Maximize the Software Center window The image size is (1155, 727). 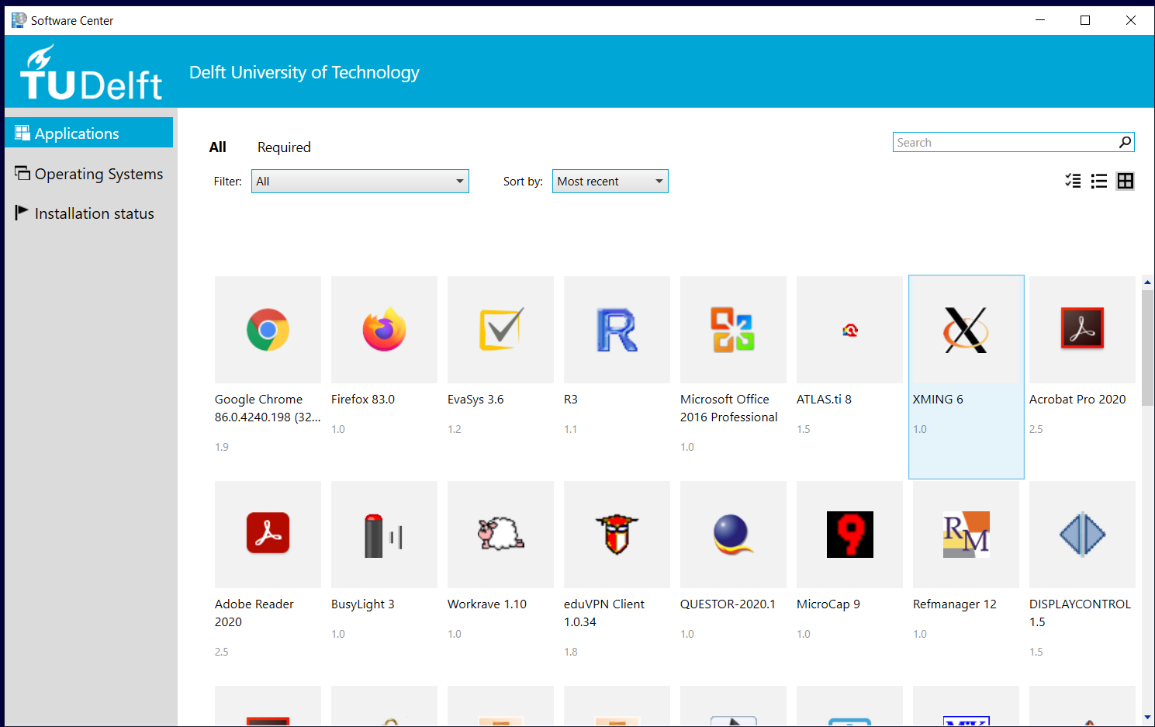click(x=1085, y=20)
